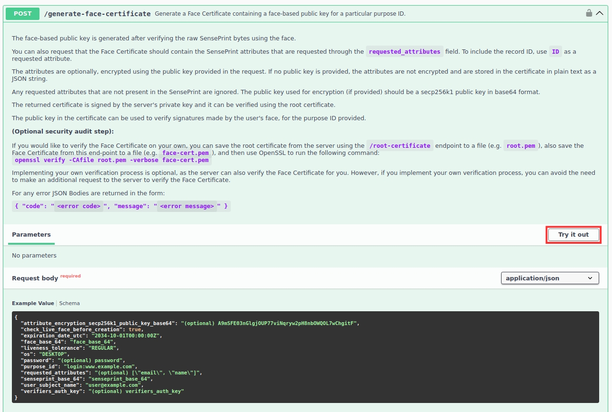Click the openssl verify command snippet
This screenshot has width=612, height=412.
click(112, 160)
